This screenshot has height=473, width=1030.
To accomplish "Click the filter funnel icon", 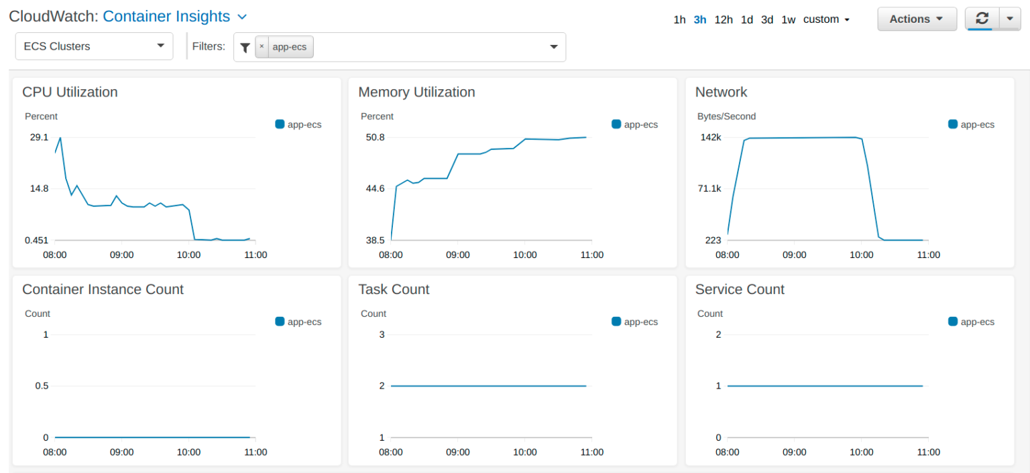I will click(x=245, y=46).
